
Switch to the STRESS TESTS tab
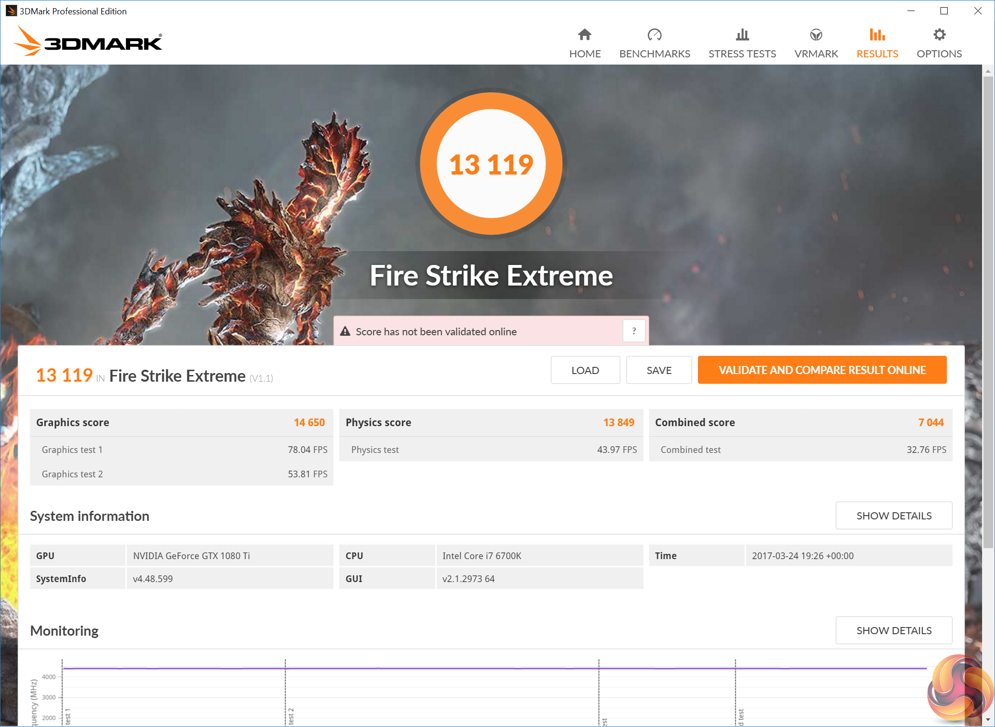(742, 54)
